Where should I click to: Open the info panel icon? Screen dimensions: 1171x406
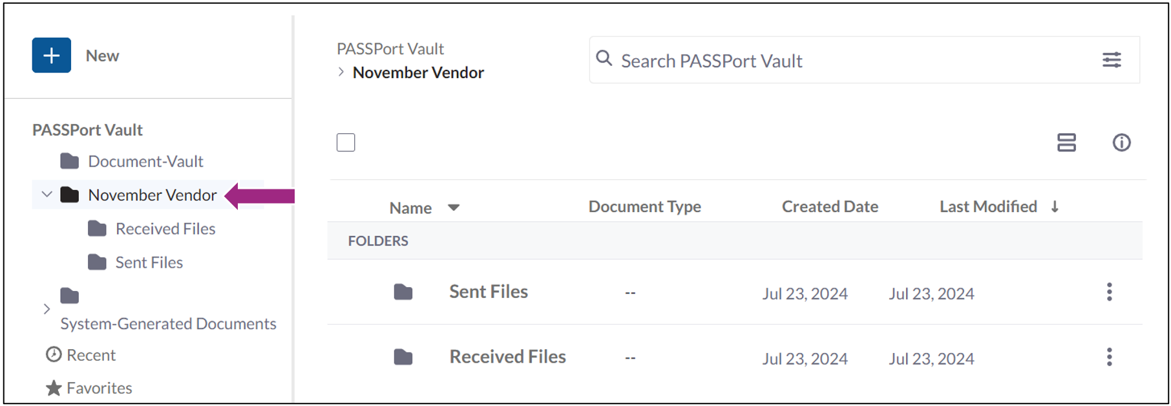click(1121, 142)
